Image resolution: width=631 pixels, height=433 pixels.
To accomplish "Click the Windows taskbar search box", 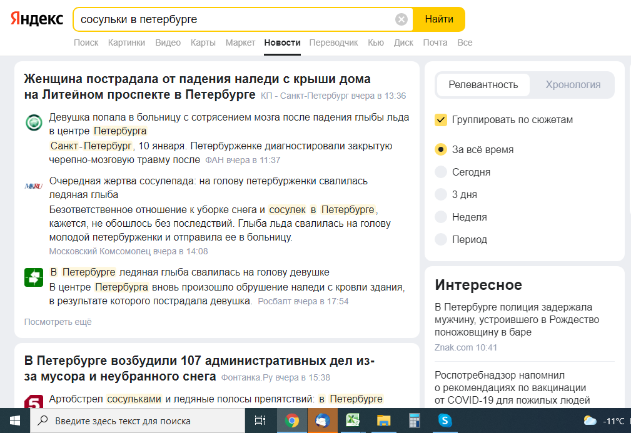I will pos(138,421).
